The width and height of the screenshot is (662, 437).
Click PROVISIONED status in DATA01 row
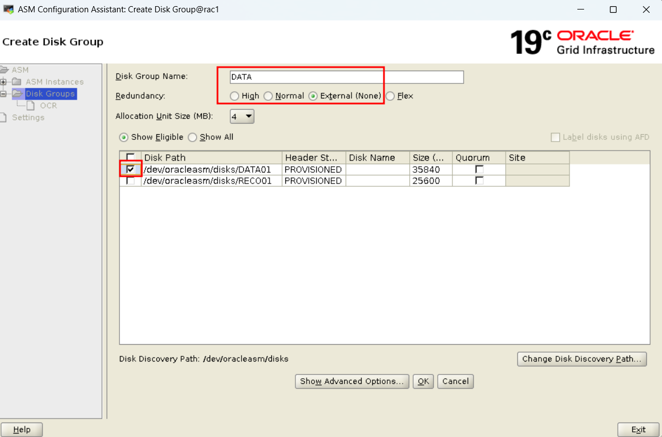coord(314,170)
